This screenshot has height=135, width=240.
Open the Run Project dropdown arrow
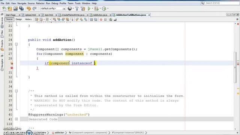[x=93, y=9]
